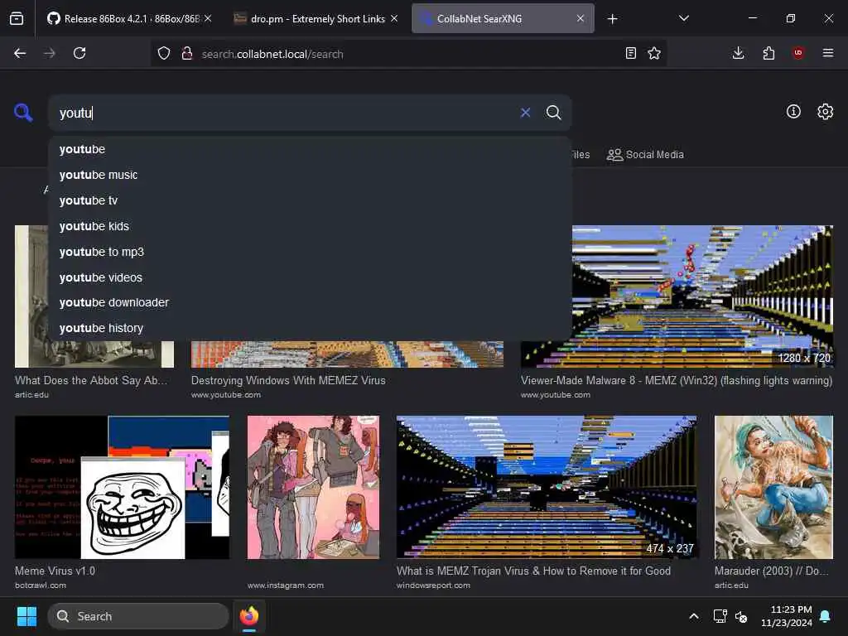Open a new browser tab

612,19
